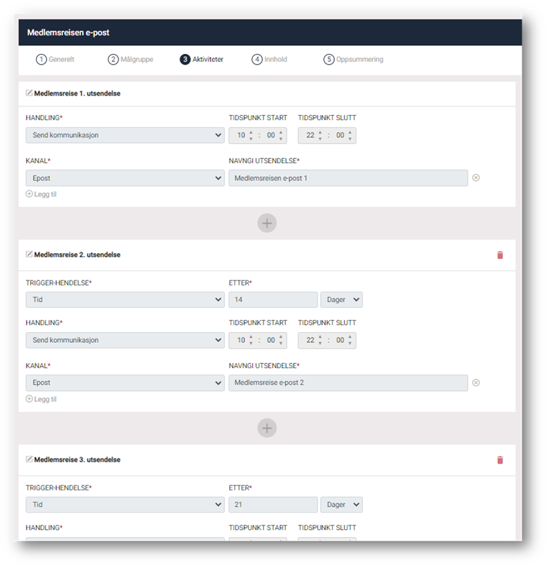Image resolution: width=549 pixels, height=568 pixels.
Task: Decrease start minutes in 1. utsendelse
Action: click(281, 139)
